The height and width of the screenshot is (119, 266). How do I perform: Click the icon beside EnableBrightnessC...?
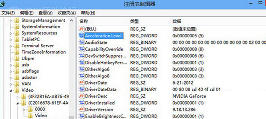(82, 116)
